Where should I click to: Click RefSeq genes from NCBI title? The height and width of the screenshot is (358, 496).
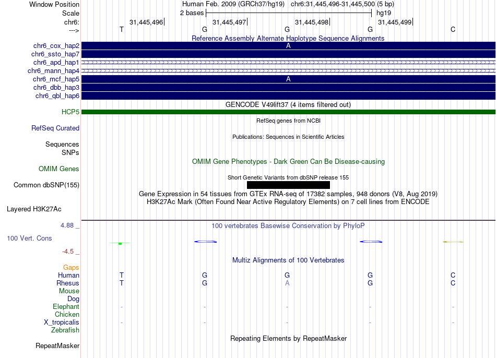point(288,121)
